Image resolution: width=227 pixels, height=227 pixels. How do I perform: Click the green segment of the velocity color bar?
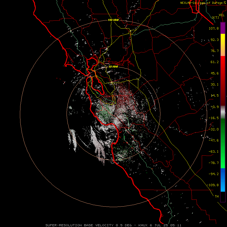pos(223,143)
